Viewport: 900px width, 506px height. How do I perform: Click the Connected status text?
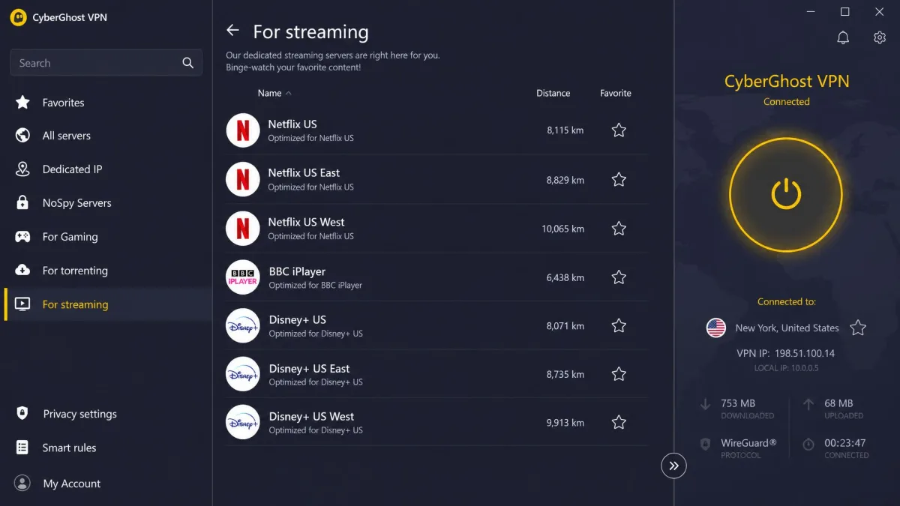(x=786, y=102)
